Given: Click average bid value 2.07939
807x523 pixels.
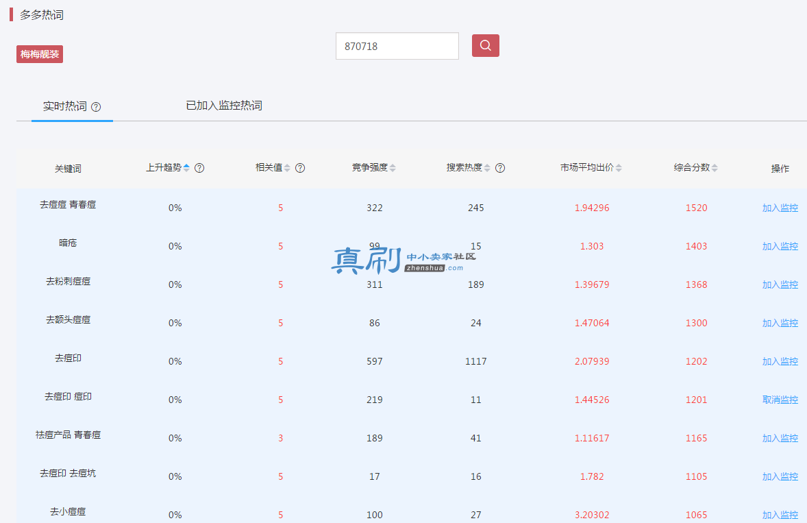Looking at the screenshot, I should point(592,361).
